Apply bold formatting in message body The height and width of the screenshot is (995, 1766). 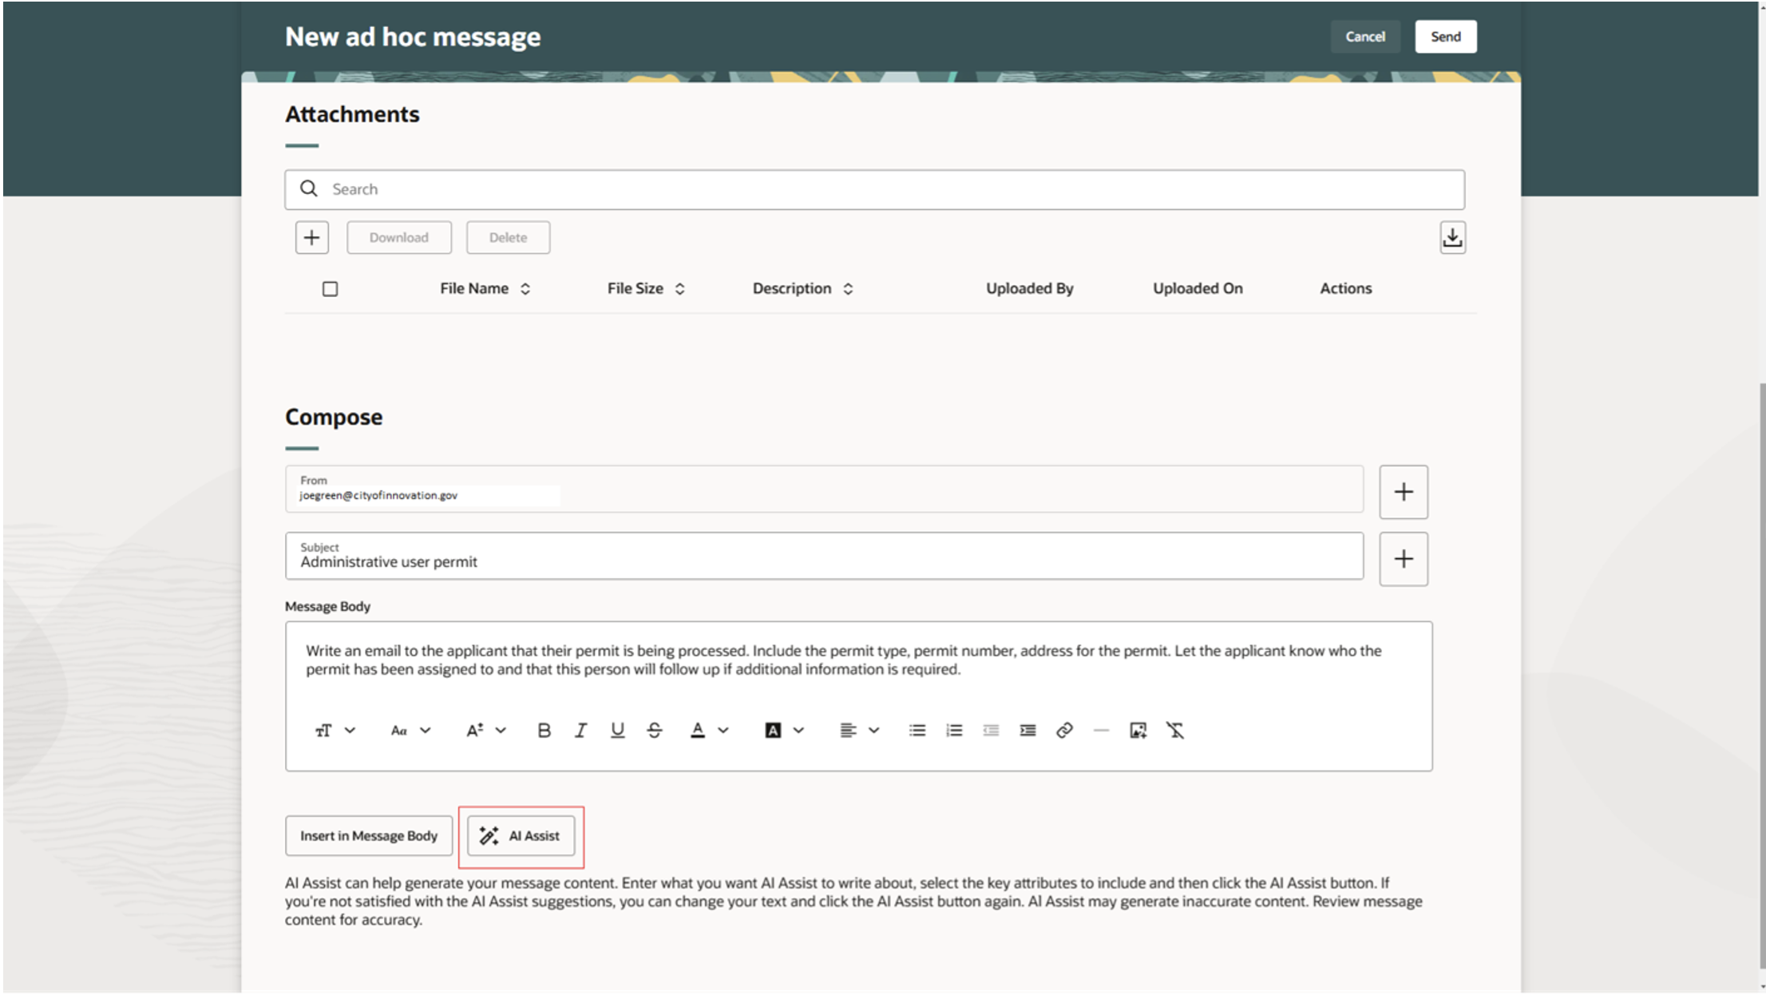pos(544,730)
